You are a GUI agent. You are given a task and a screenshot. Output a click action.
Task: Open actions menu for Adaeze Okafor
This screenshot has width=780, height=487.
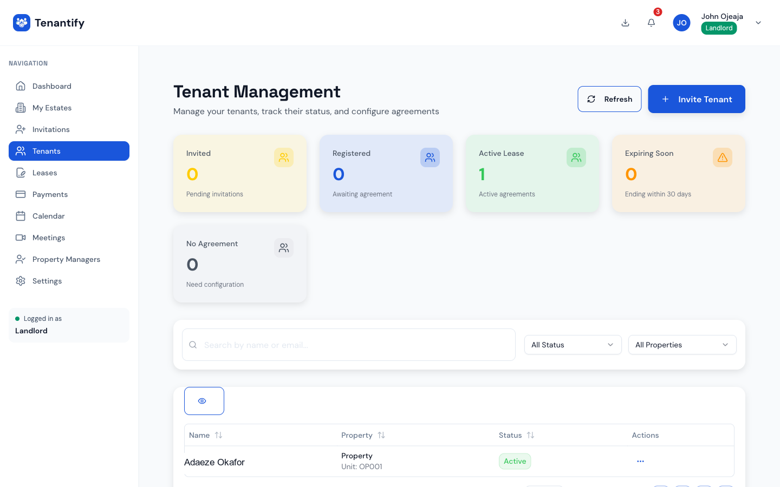[640, 461]
